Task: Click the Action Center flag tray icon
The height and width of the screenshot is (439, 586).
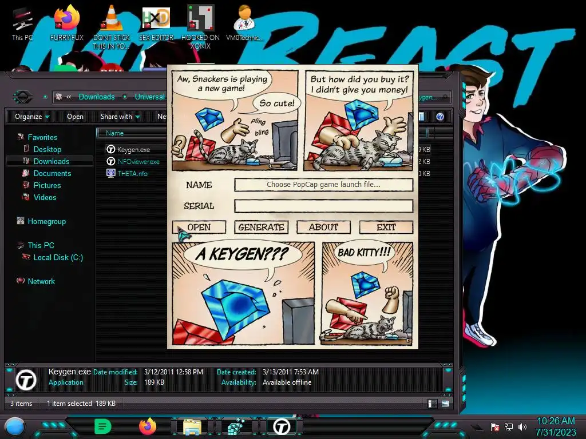Action: [x=495, y=426]
